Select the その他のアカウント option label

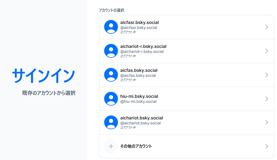click(136, 146)
